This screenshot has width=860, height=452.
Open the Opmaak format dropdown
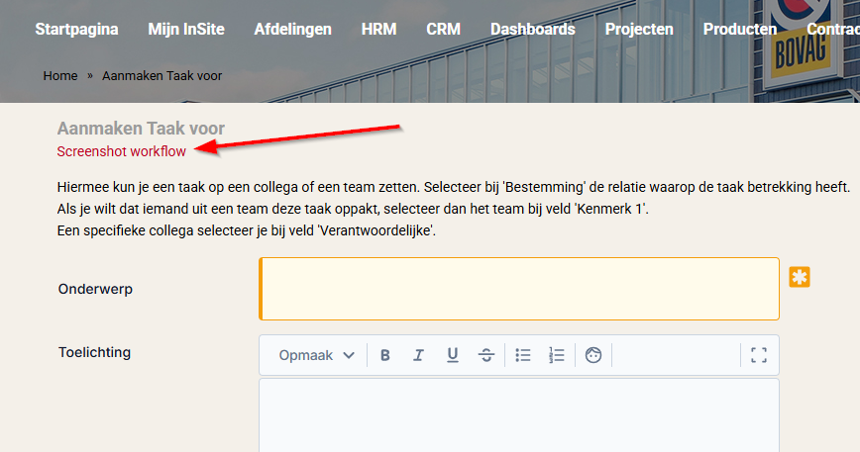click(x=316, y=356)
